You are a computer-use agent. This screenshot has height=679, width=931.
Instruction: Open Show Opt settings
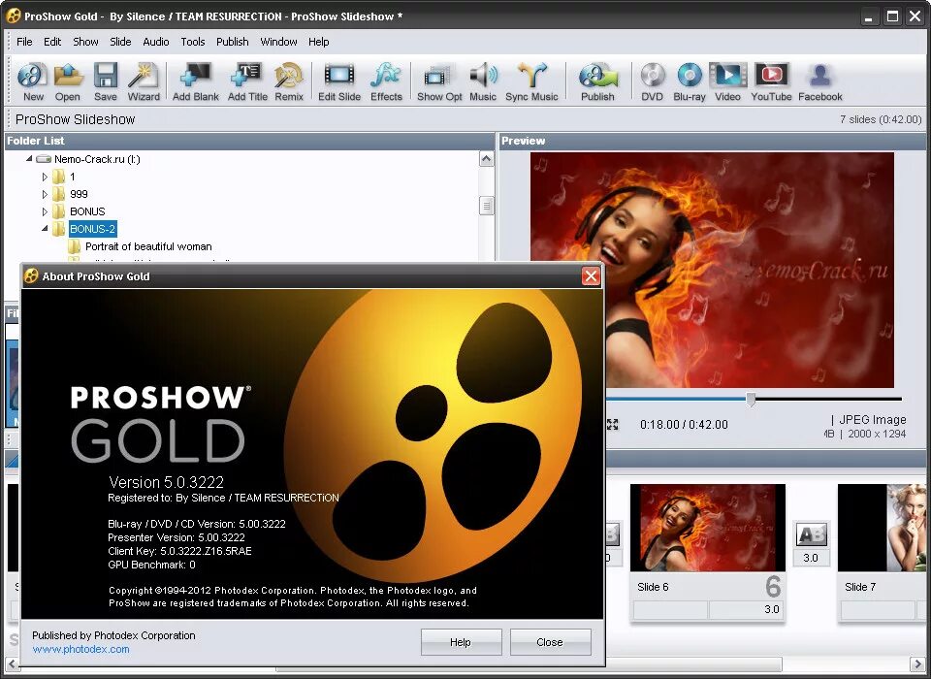pyautogui.click(x=438, y=81)
